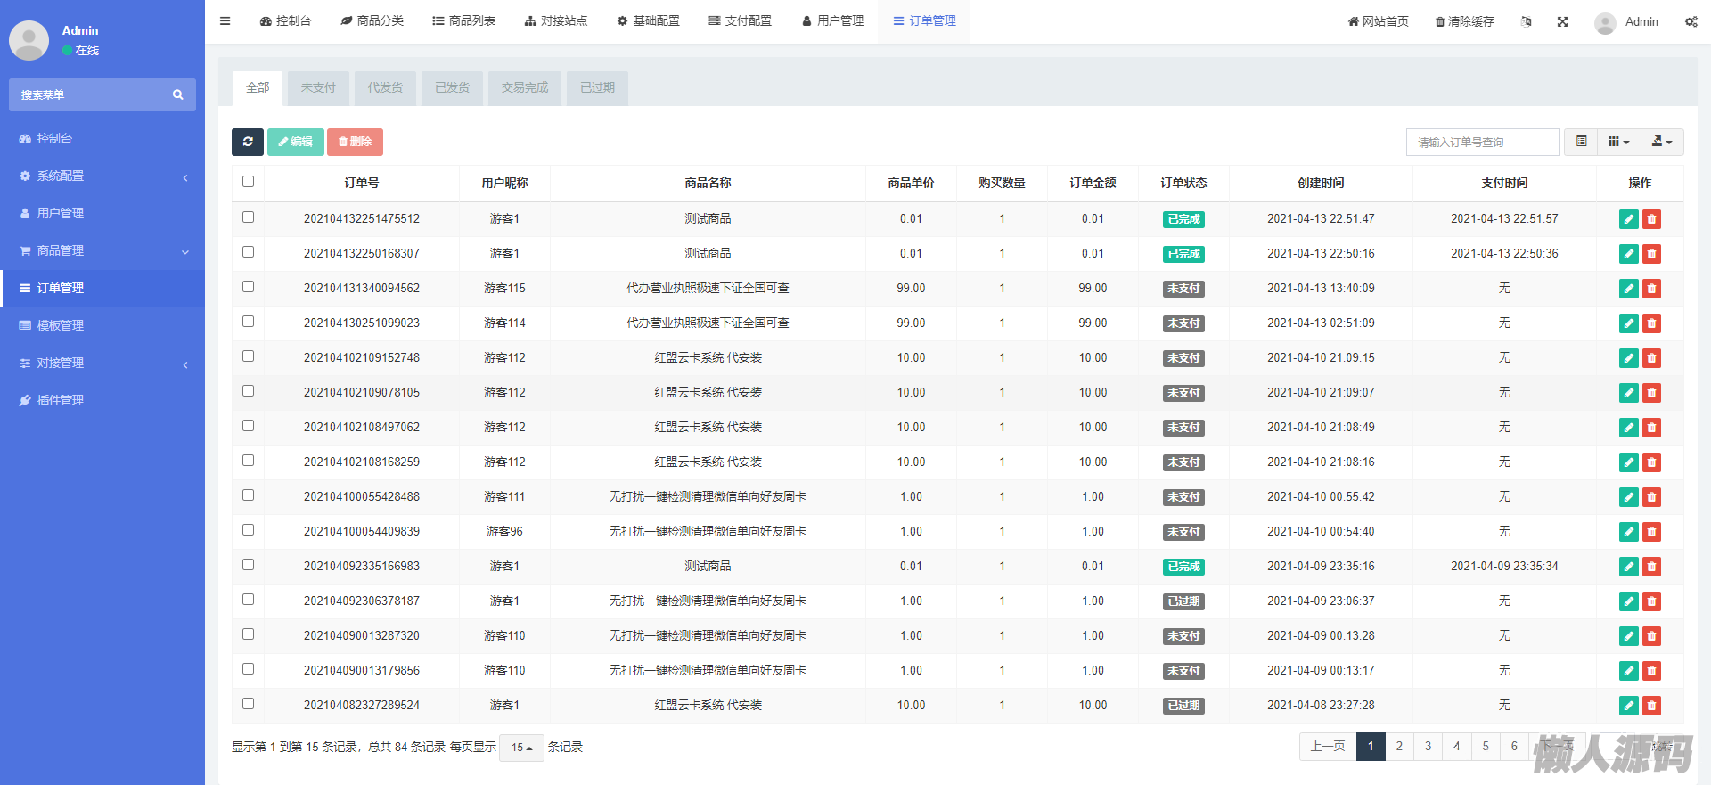Click red delete icon for order 202104082327289524

pos(1651,706)
